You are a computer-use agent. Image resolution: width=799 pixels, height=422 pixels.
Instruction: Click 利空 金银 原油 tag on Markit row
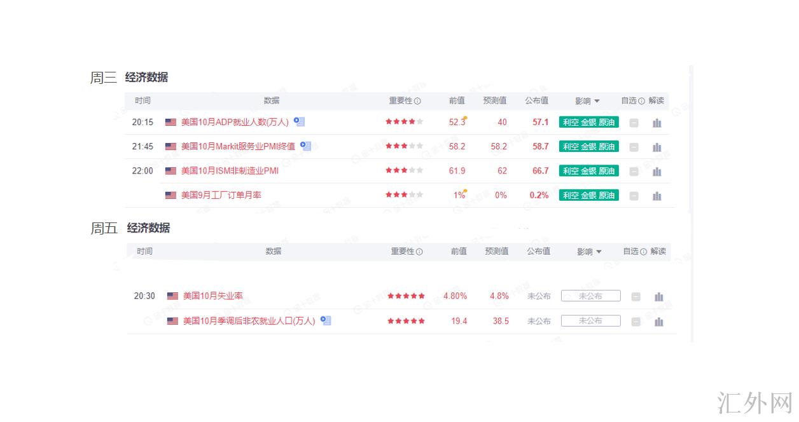click(x=589, y=146)
